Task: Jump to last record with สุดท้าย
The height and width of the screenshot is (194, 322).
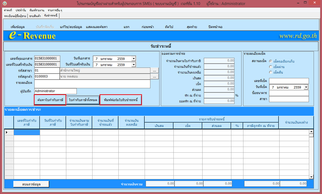Action: [x=192, y=27]
